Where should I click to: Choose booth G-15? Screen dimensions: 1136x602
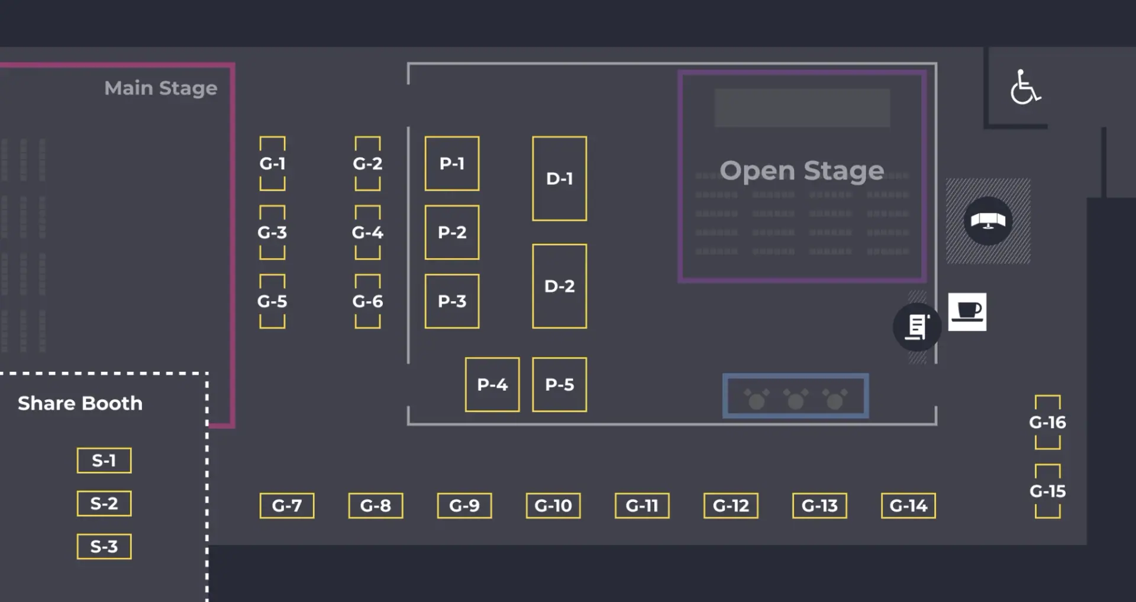[1048, 491]
